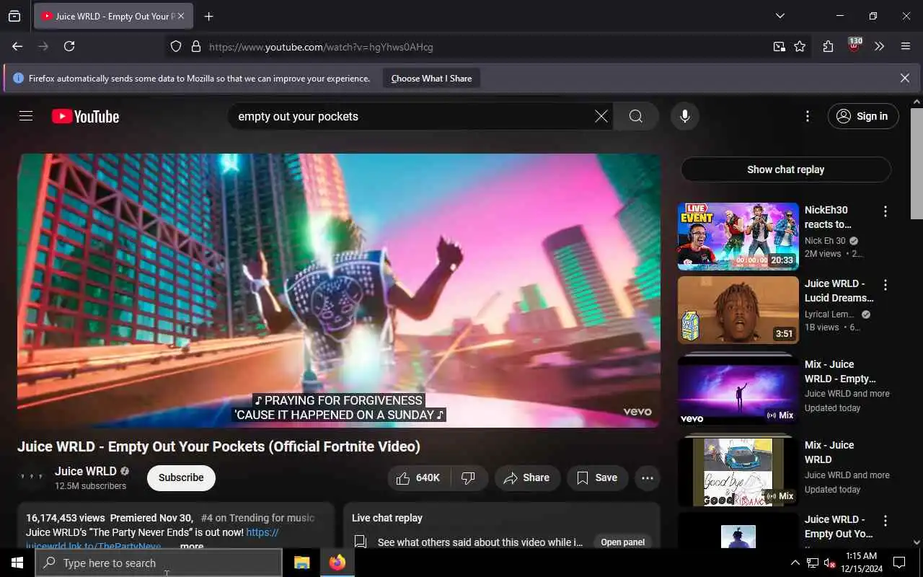Open more actions ellipsis beside Save
The image size is (923, 577).
[x=647, y=477]
